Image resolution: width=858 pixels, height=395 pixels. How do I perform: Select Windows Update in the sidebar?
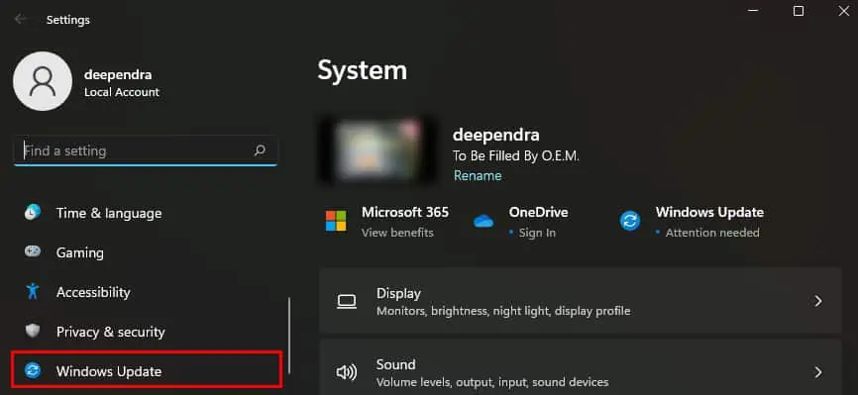148,371
